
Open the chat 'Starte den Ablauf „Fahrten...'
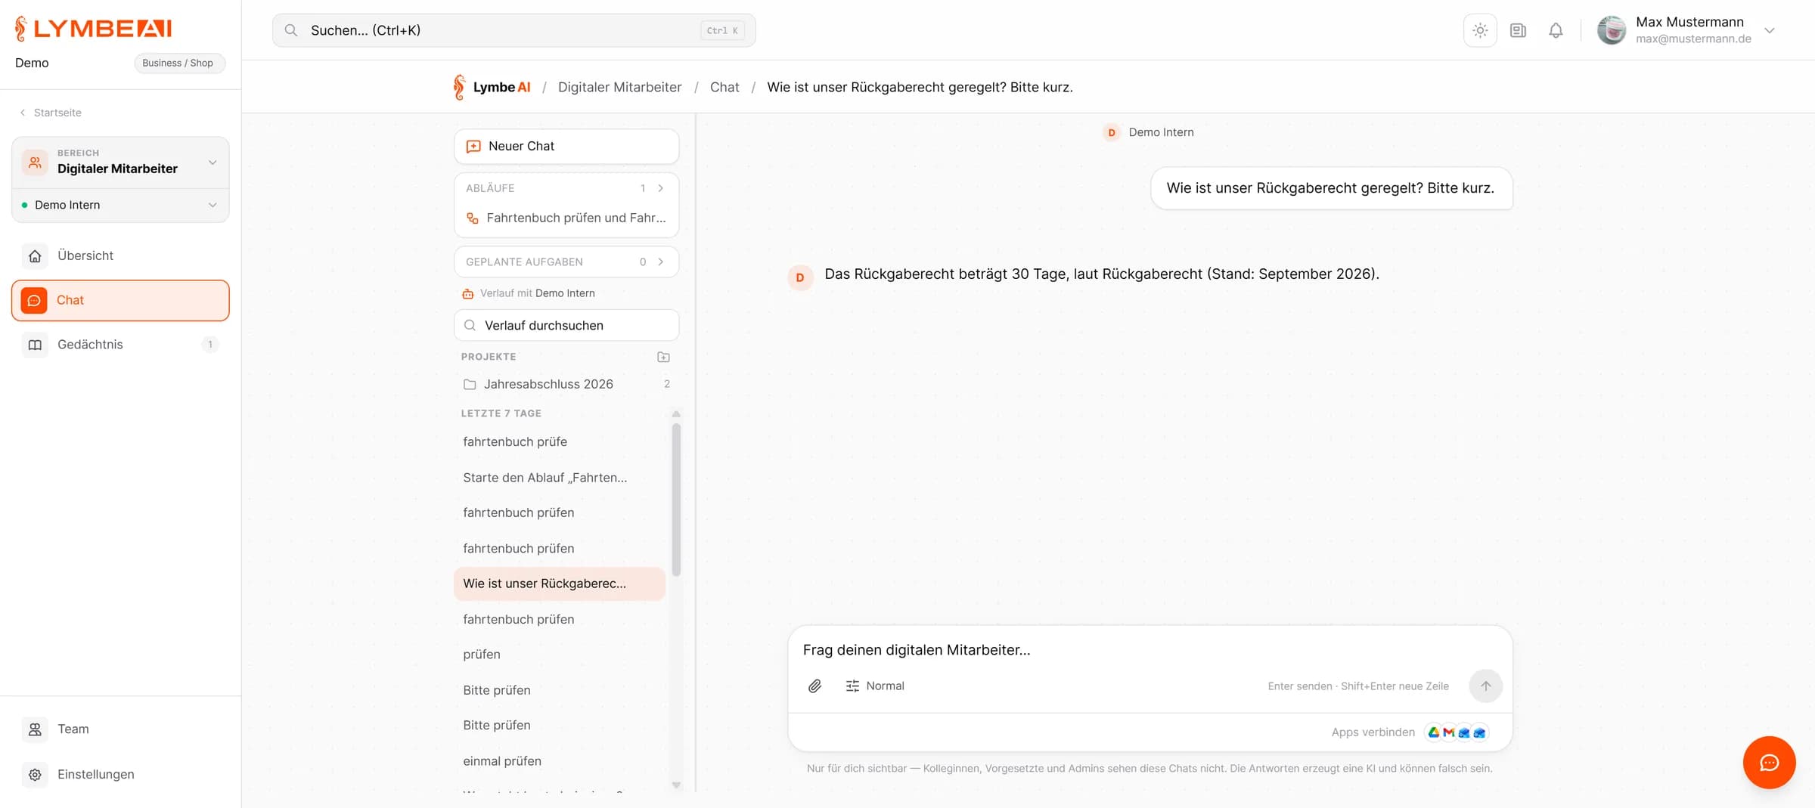560,478
